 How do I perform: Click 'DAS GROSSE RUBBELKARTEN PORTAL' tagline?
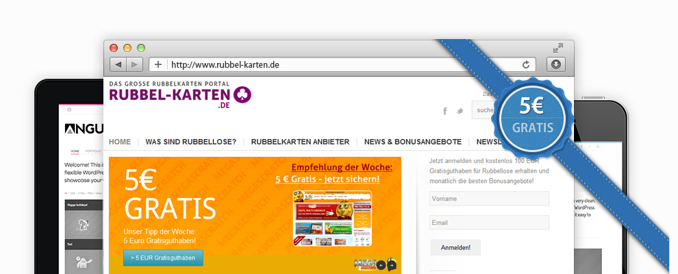pos(170,83)
